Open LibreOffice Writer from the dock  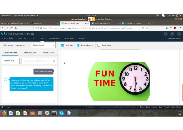tap(11, 113)
